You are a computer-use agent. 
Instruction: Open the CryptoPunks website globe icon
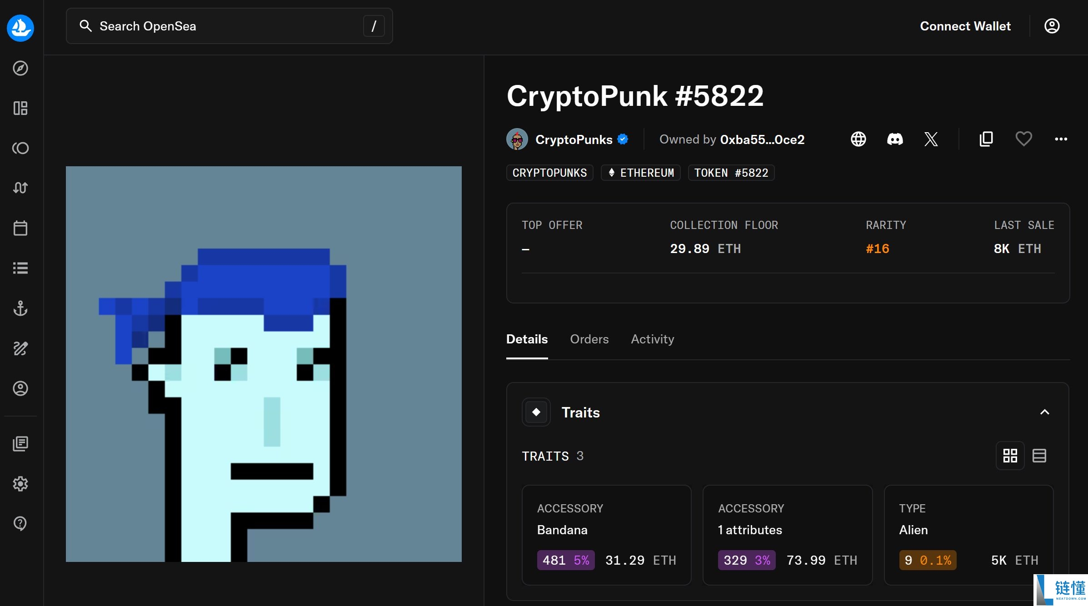858,139
